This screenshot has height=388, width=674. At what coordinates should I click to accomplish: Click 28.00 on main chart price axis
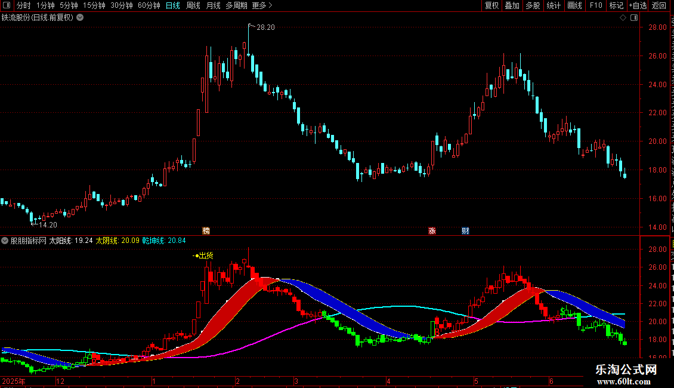(x=657, y=27)
